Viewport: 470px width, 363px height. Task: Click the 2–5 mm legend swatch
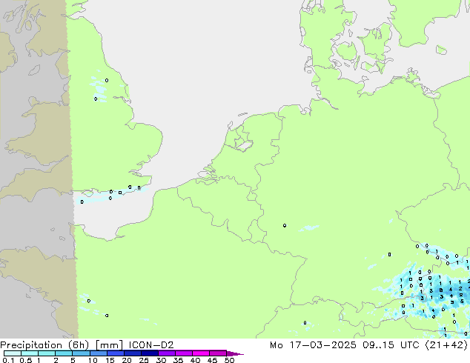64,353
